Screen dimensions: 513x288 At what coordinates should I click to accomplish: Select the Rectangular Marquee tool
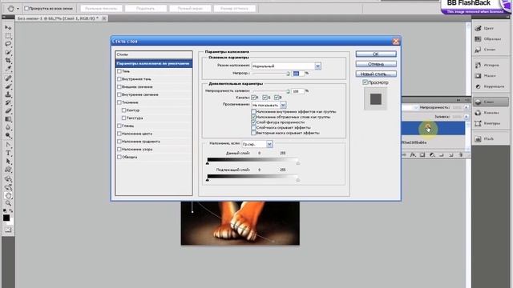[8, 36]
